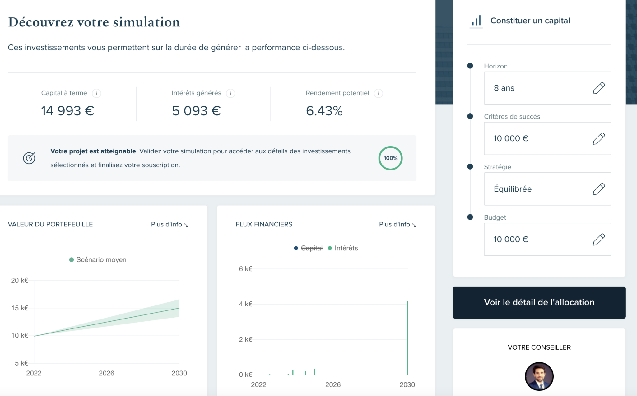This screenshot has width=637, height=396.
Task: Select the Critères de succès 10 000 € field
Action: pos(547,138)
